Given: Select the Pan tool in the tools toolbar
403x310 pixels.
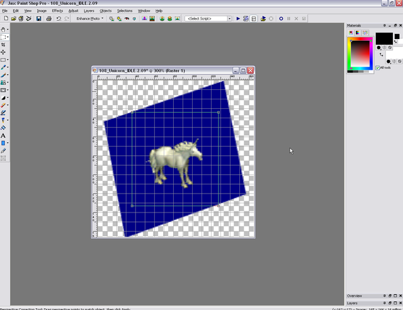Looking at the screenshot, I should (3, 30).
